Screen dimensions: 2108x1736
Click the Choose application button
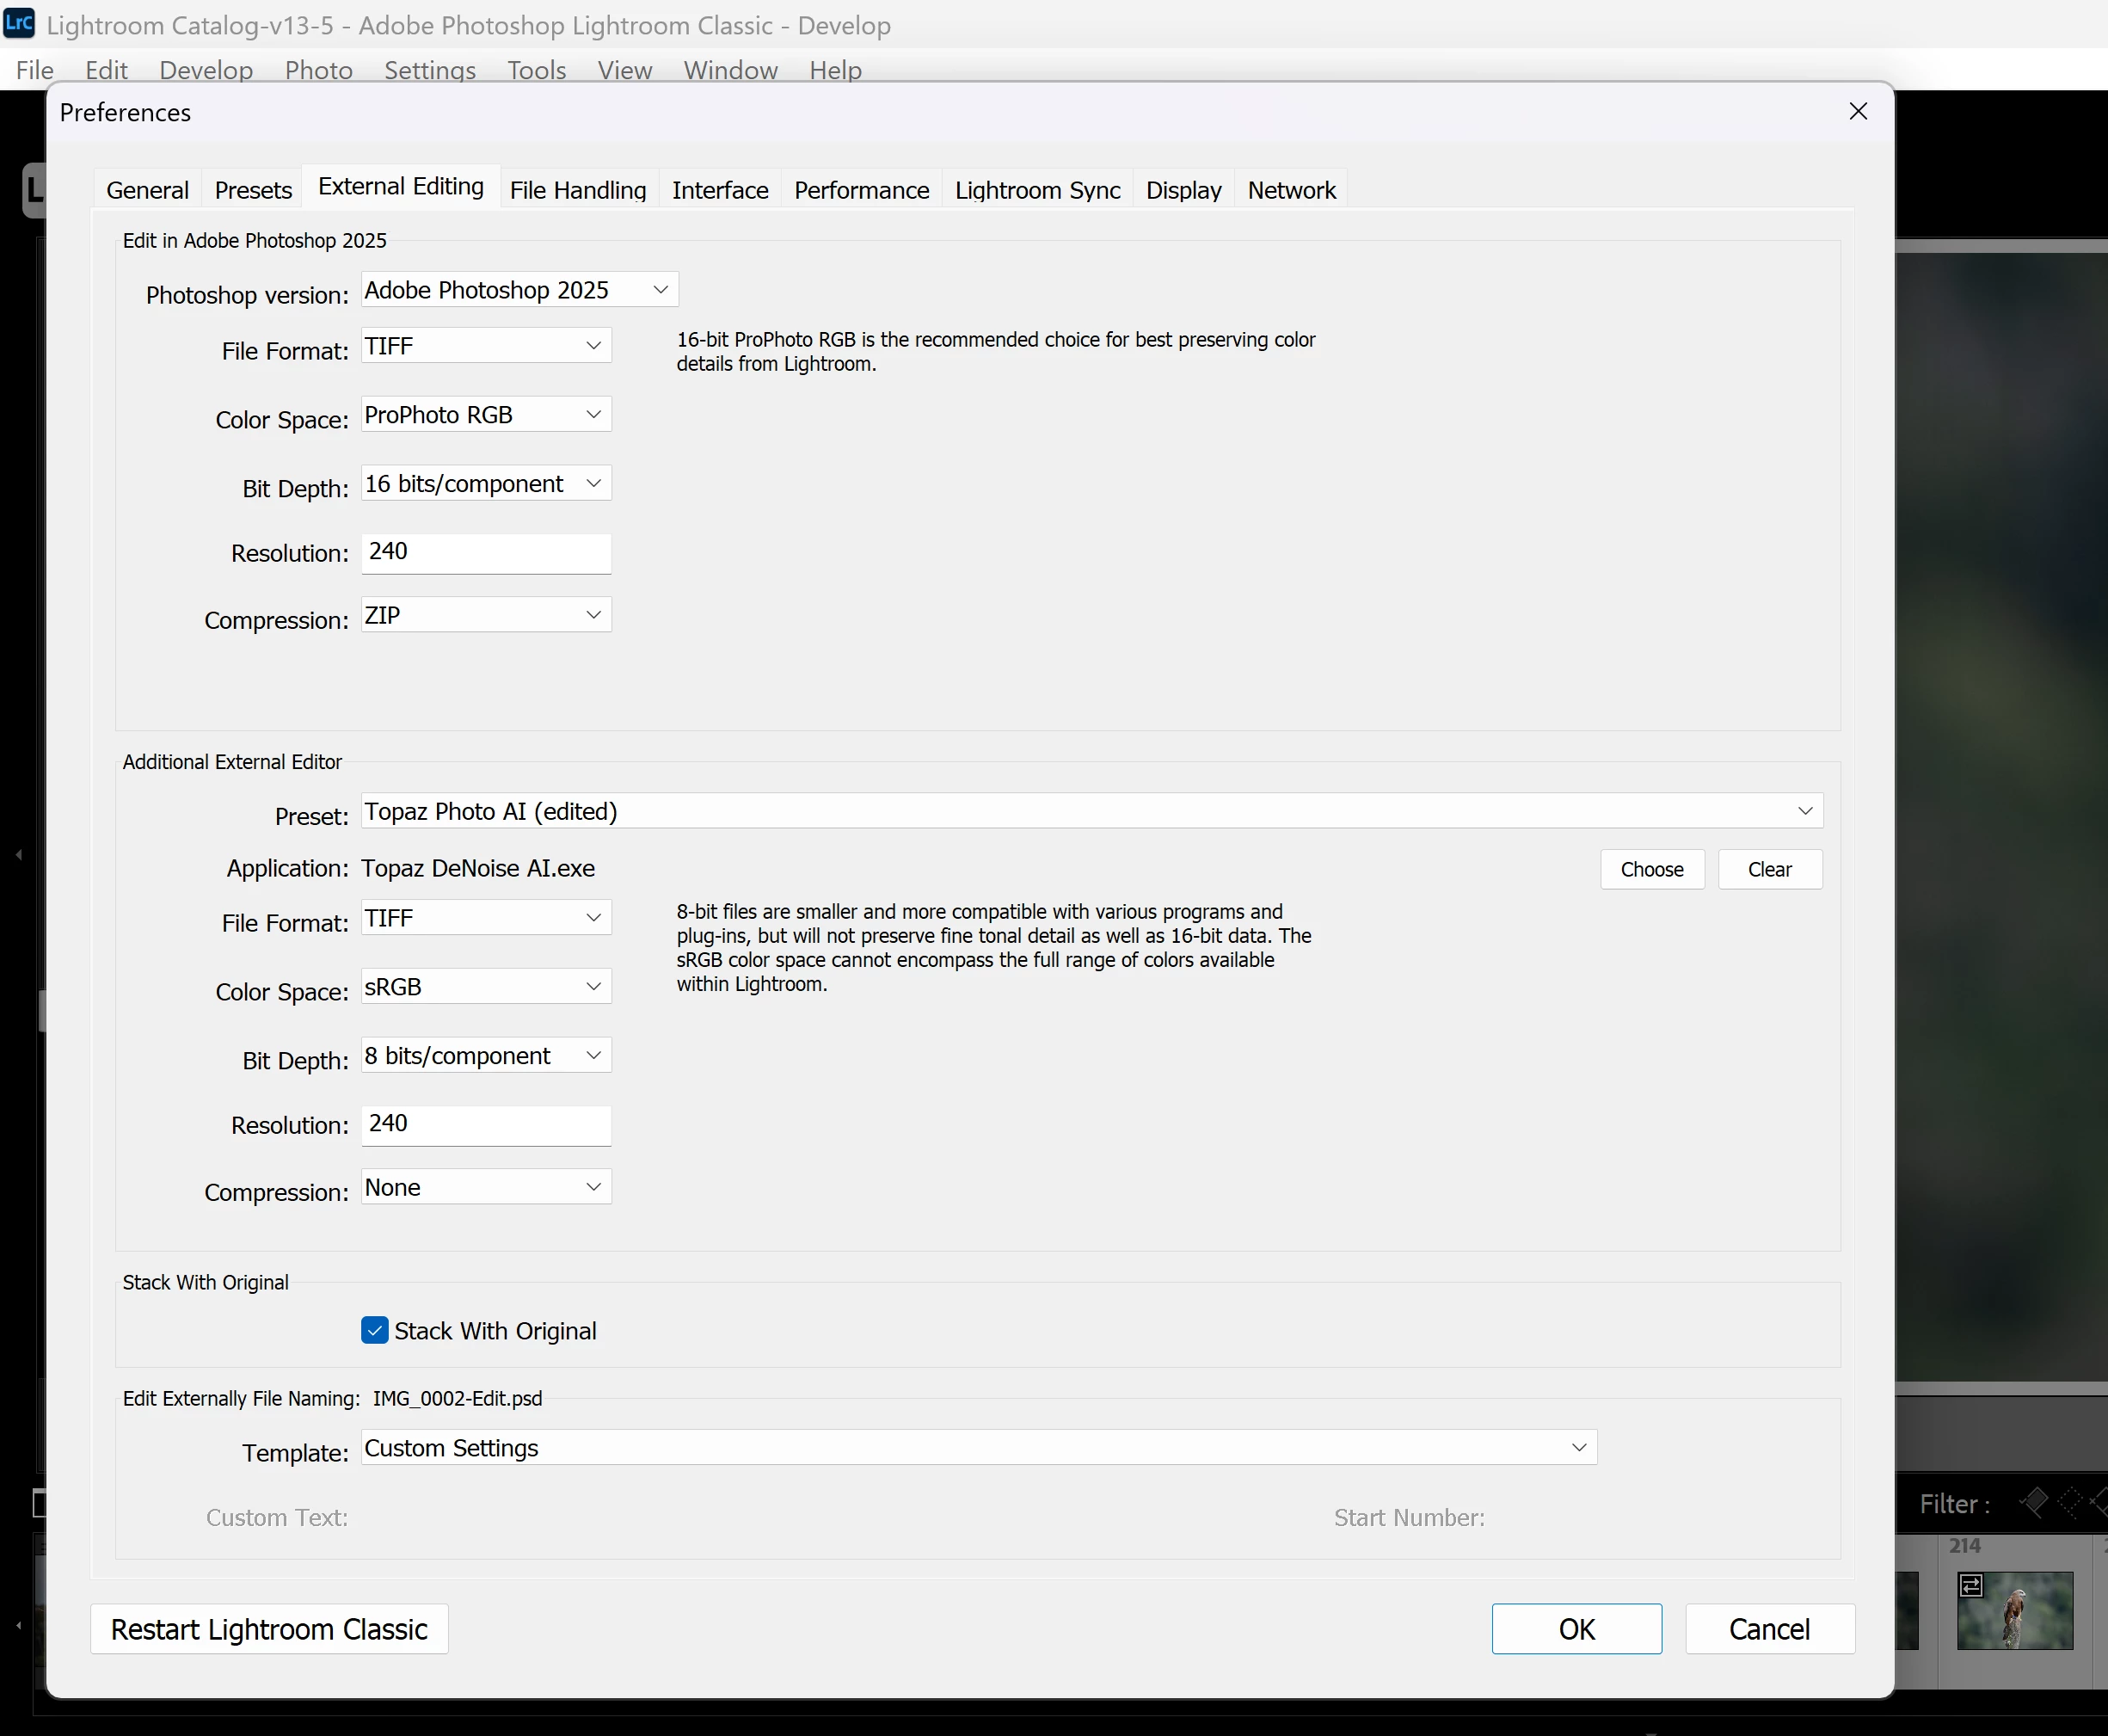pos(1651,869)
